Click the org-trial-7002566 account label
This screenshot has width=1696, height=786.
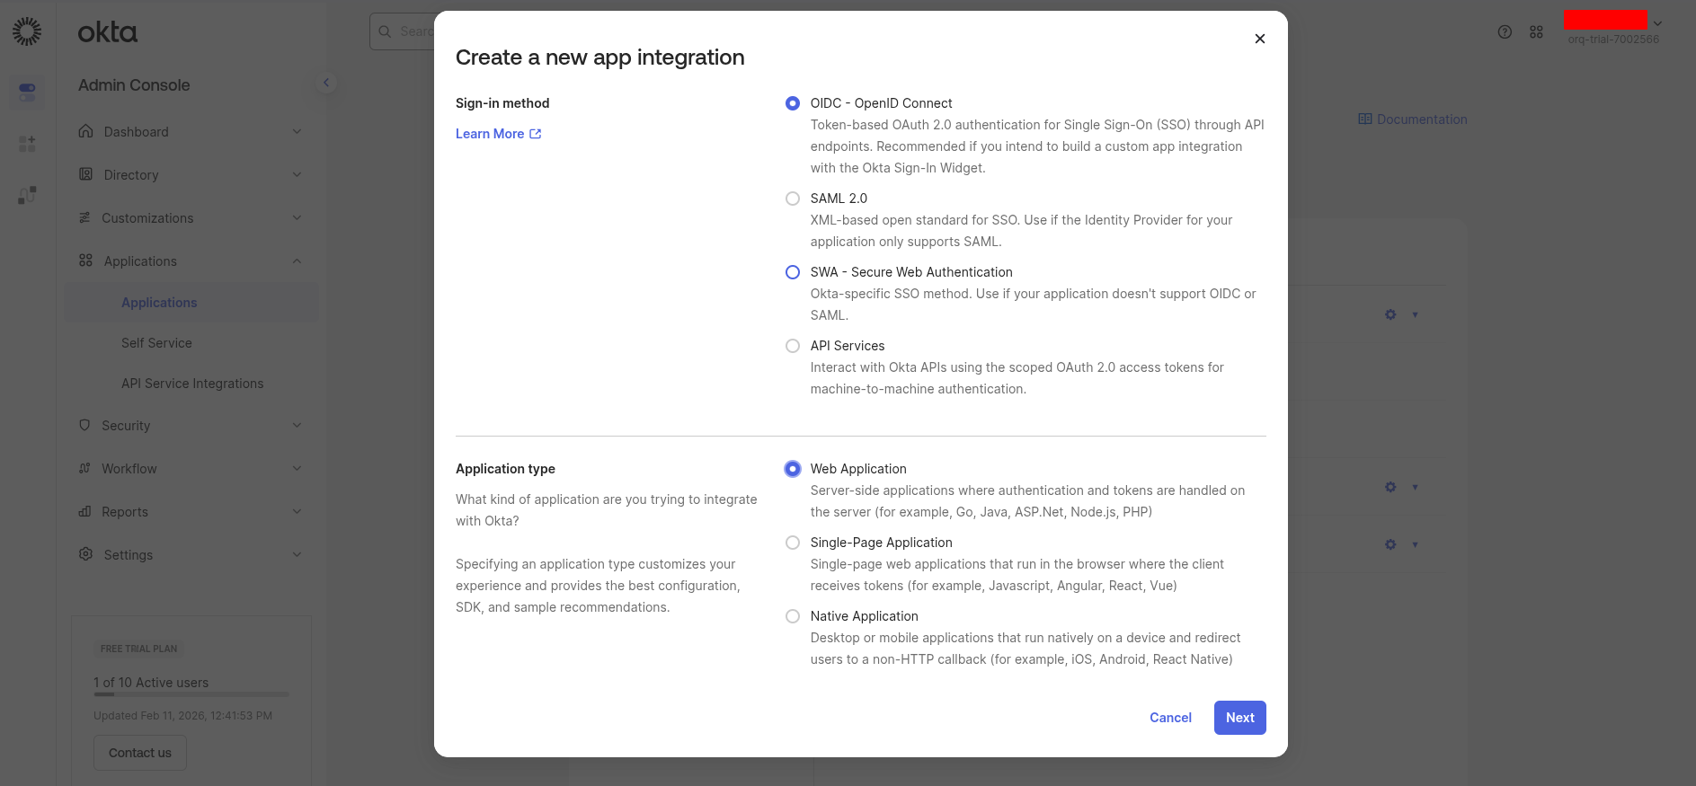[x=1613, y=40]
